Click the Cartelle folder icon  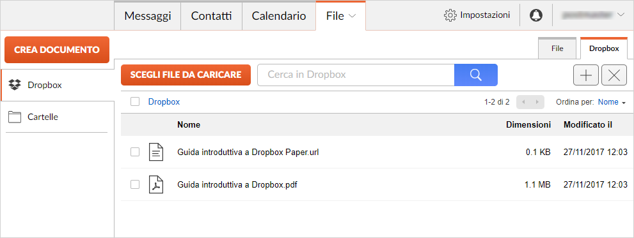[15, 117]
